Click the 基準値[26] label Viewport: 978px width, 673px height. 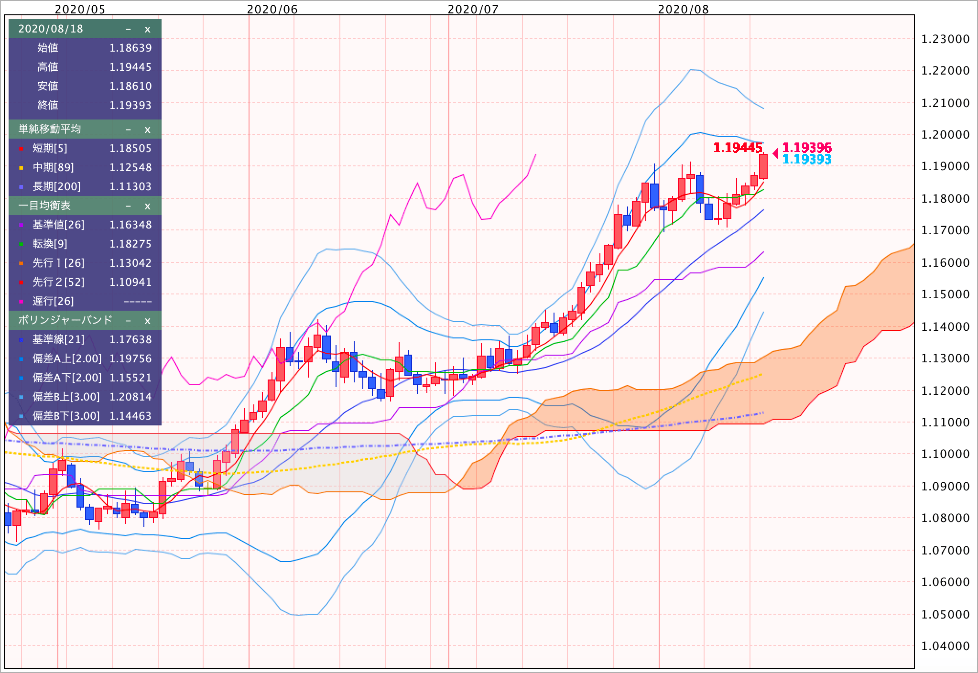click(x=58, y=225)
